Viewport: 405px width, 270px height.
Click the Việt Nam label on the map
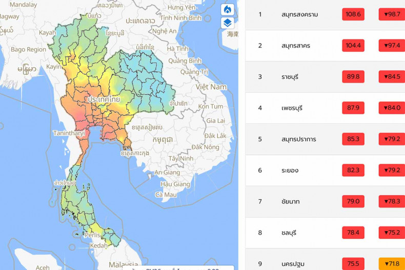pyautogui.click(x=211, y=87)
